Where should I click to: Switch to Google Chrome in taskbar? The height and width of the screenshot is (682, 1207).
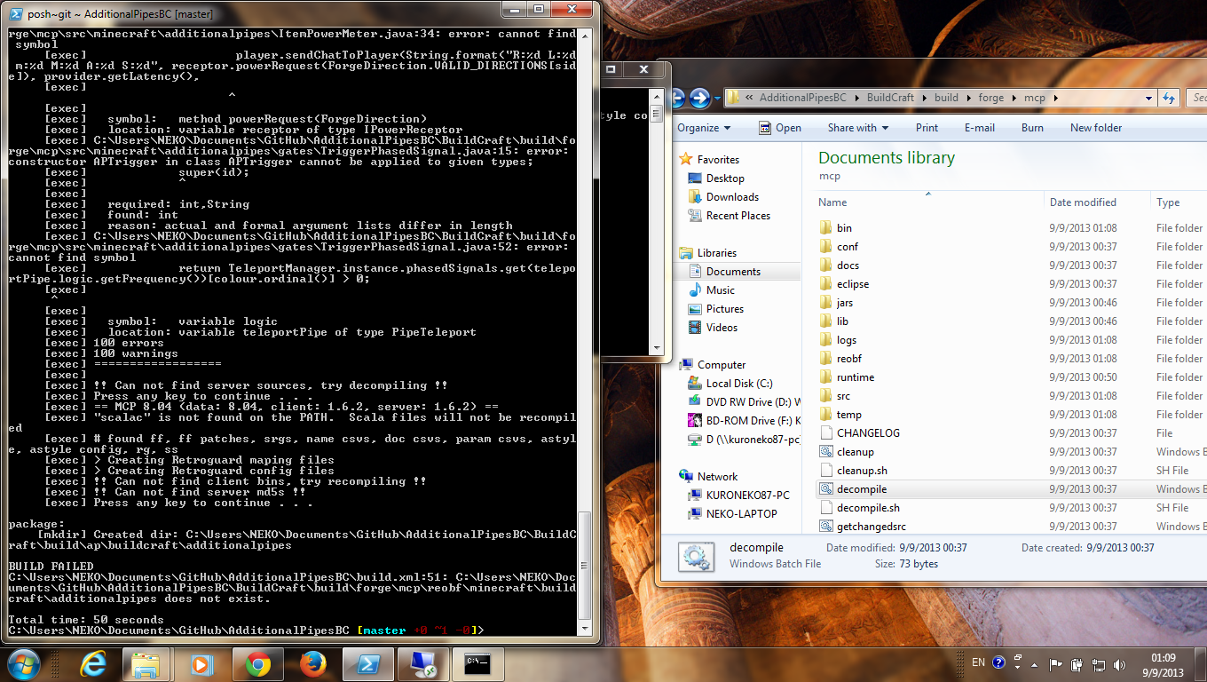258,664
